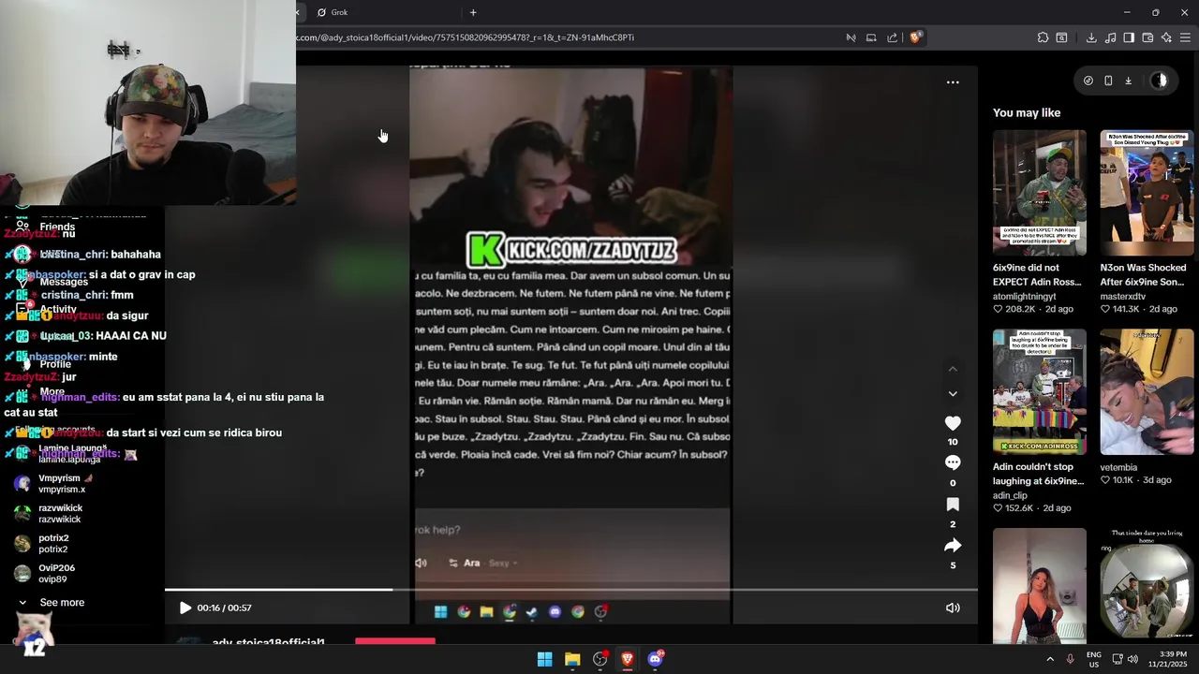Viewport: 1199px width, 674px height.
Task: Open the 'masterxdtv' channel link
Action: click(x=1123, y=297)
